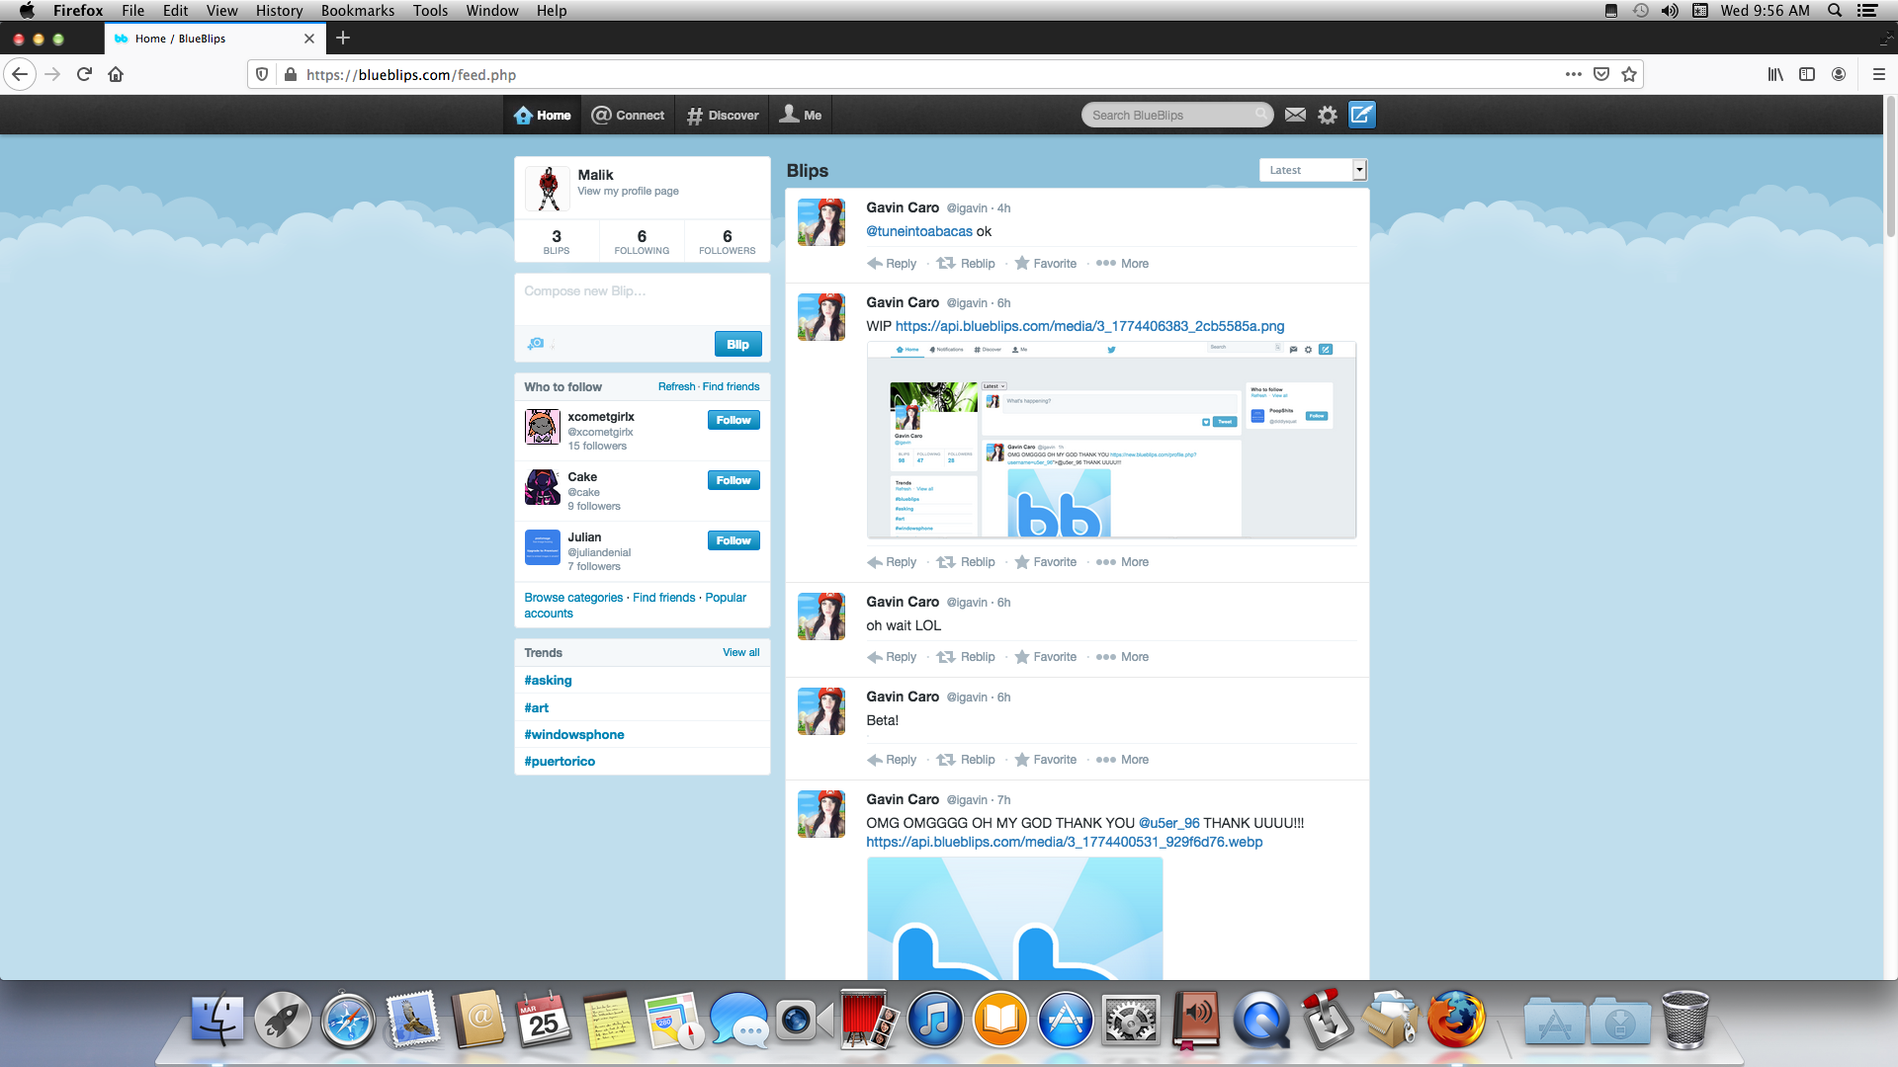Open the Latest sorting dropdown
Screen dimensions: 1898x1067
tap(1312, 170)
